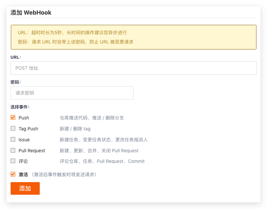
Task: Click the Push event label text
Action: click(24, 118)
